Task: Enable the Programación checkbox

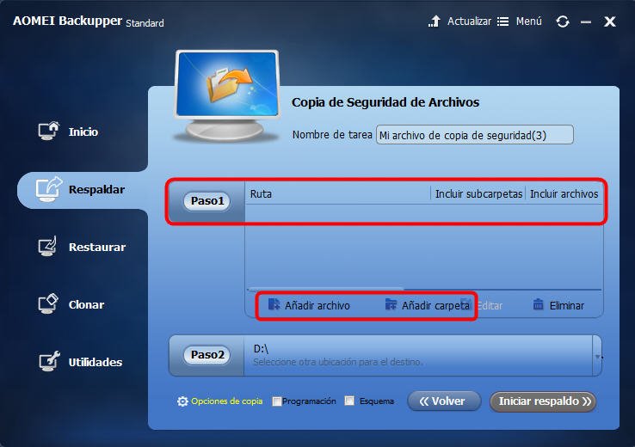Action: [277, 401]
